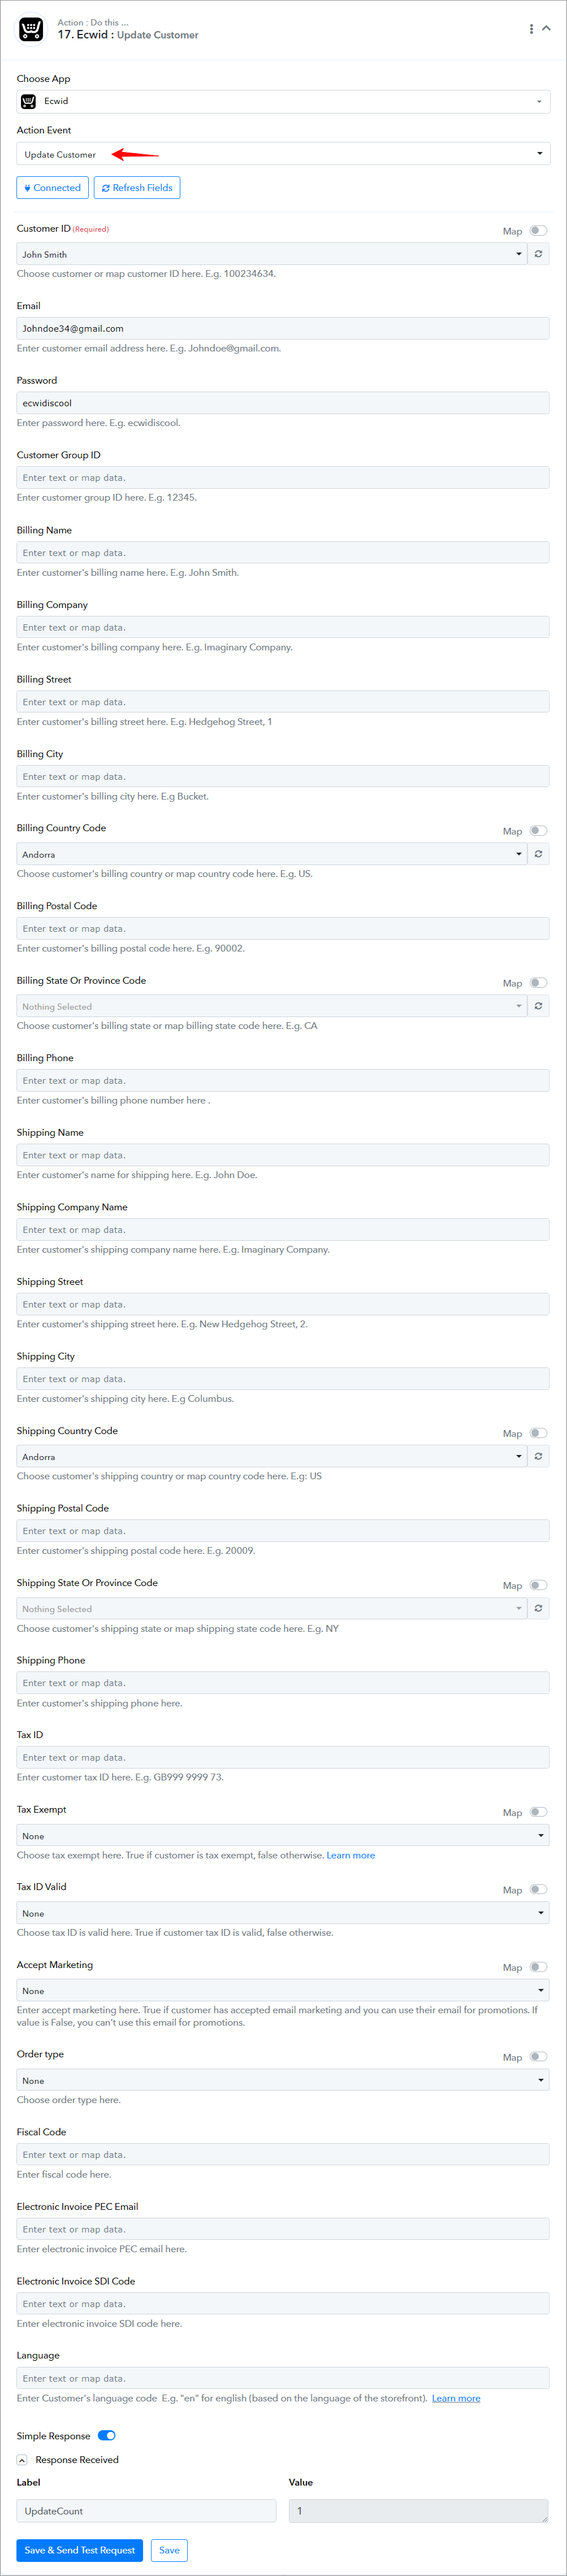Viewport: 567px width, 2576px height.
Task: Open the Order type dropdown
Action: [x=283, y=2080]
